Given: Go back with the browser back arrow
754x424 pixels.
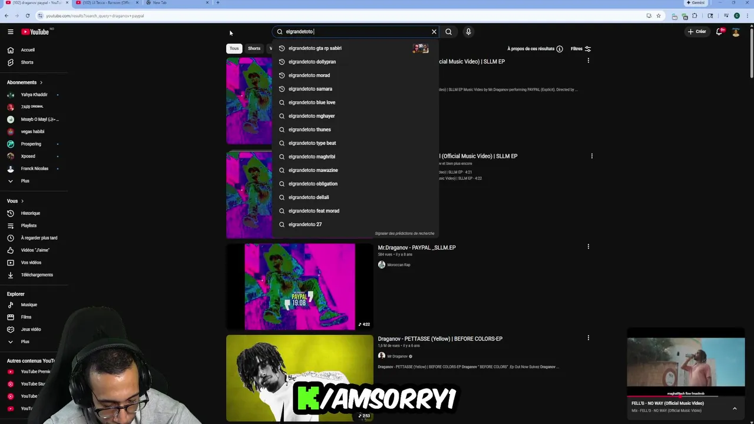Looking at the screenshot, I should coord(6,16).
